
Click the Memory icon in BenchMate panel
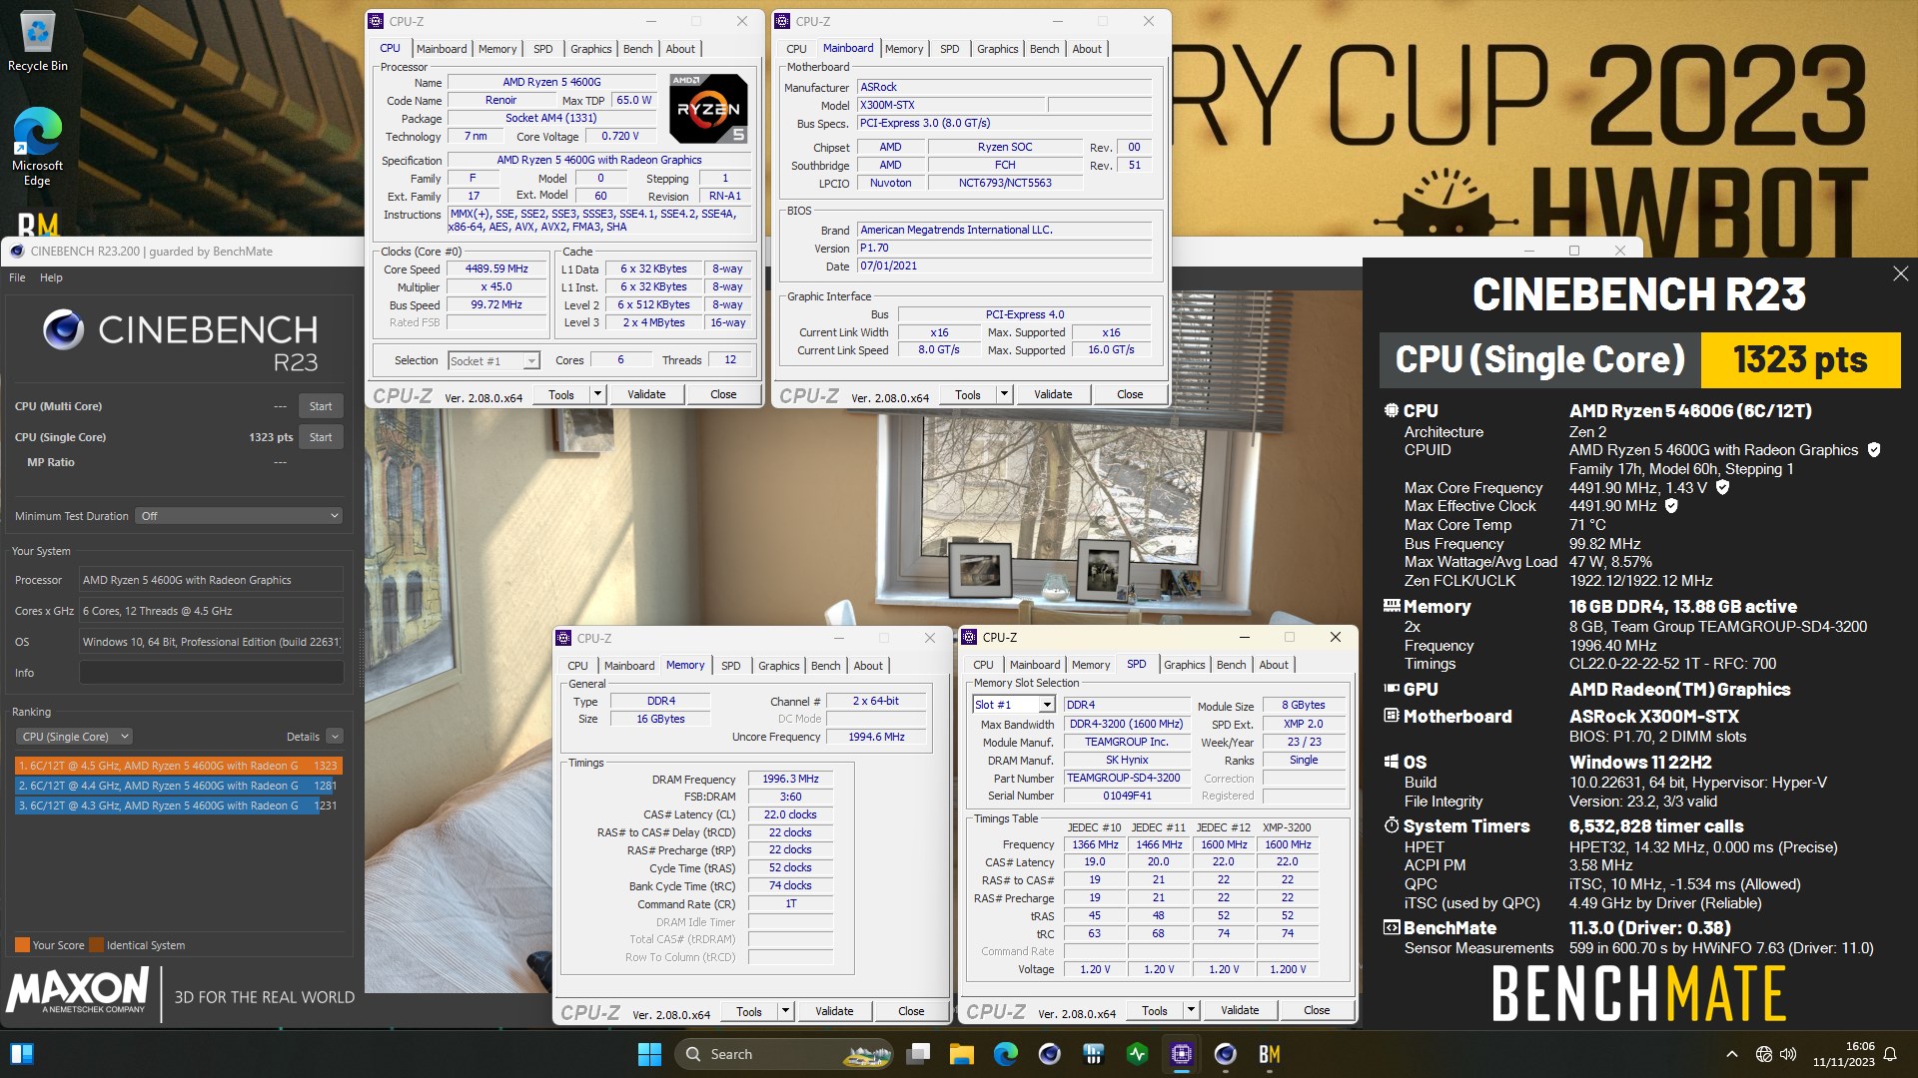pyautogui.click(x=1391, y=606)
